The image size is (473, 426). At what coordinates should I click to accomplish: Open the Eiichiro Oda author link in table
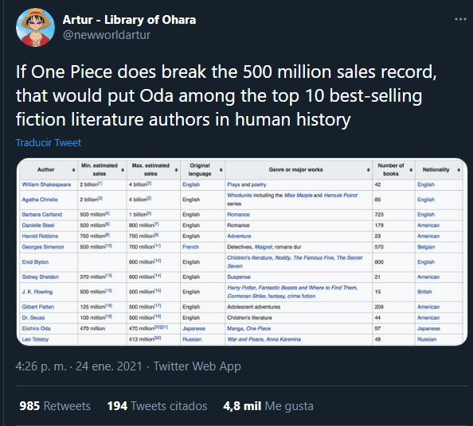(x=36, y=328)
